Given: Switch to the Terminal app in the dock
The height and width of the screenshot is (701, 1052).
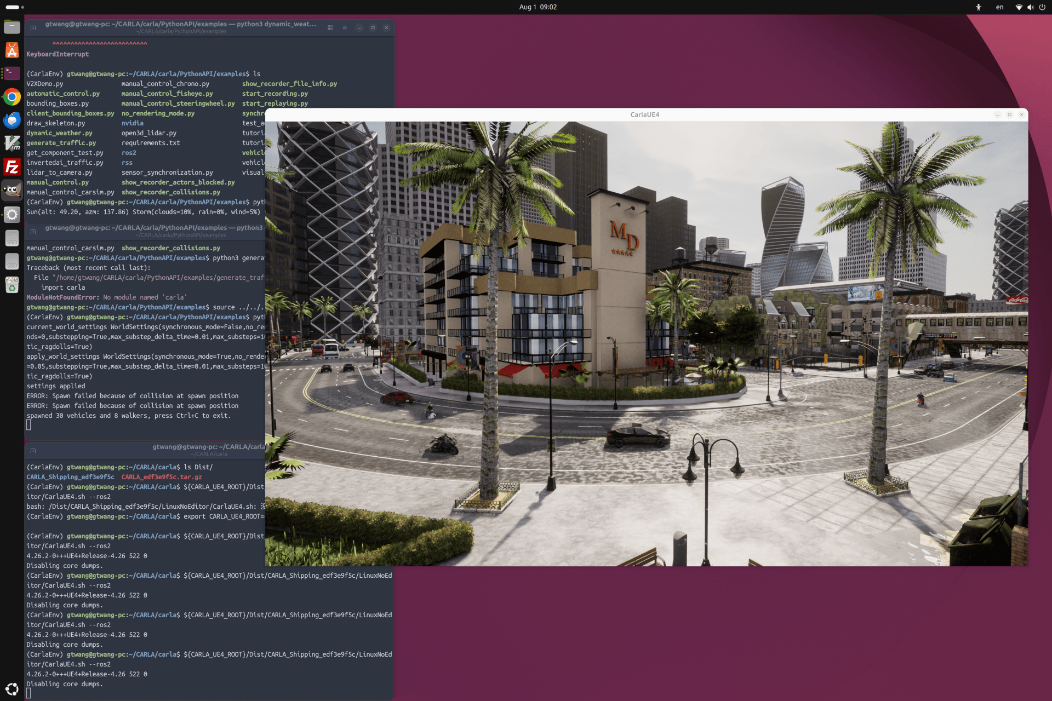Looking at the screenshot, I should point(12,73).
